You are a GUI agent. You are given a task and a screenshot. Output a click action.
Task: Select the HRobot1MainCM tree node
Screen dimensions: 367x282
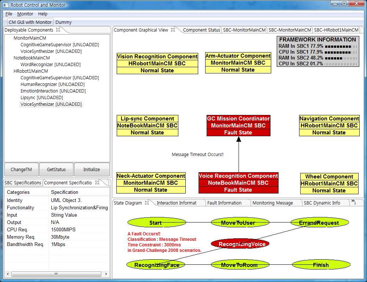[30, 71]
